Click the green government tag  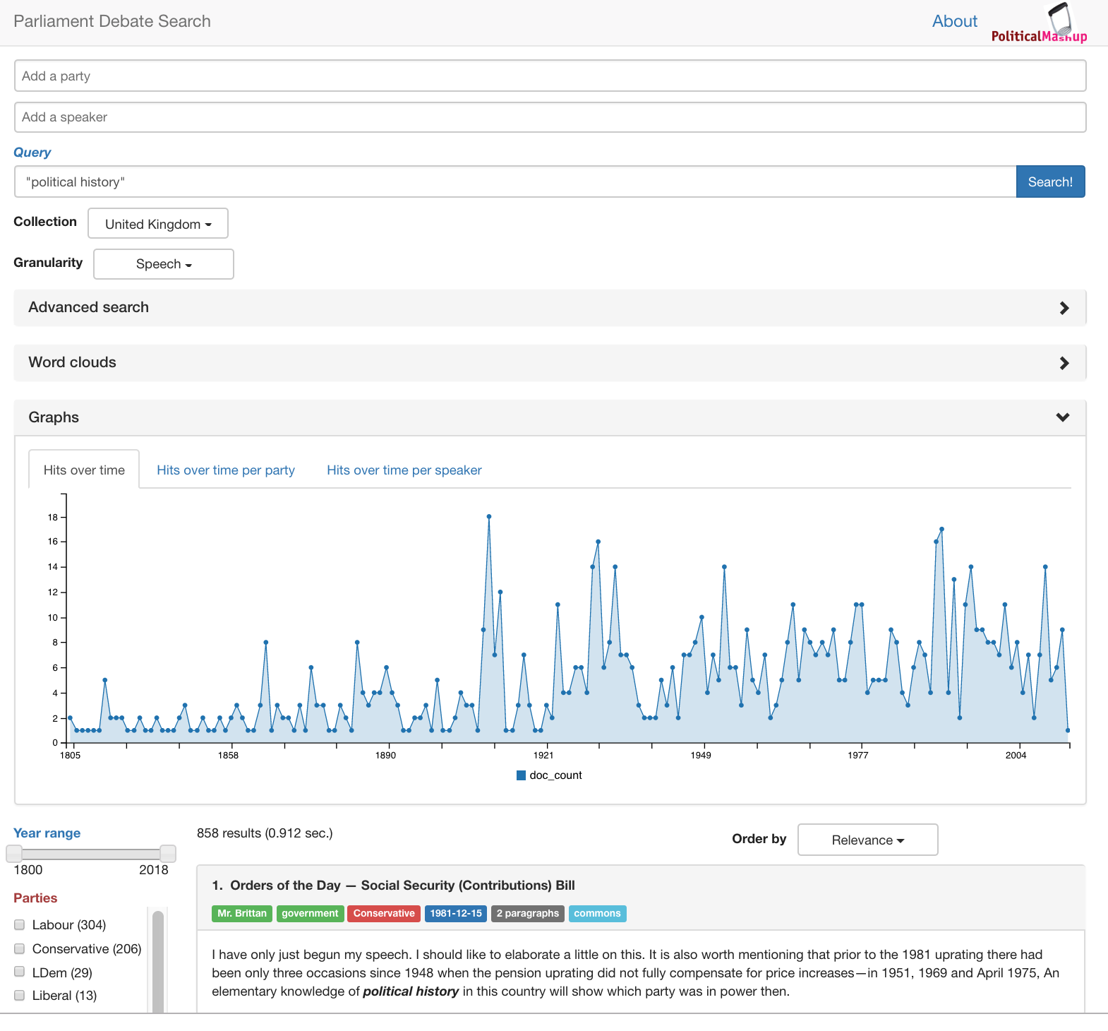pos(310,914)
